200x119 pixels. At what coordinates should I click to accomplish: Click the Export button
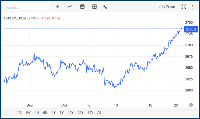coord(167,7)
